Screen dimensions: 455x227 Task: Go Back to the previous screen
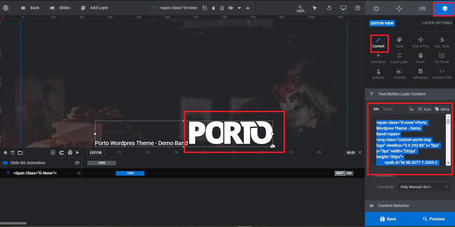(30, 8)
